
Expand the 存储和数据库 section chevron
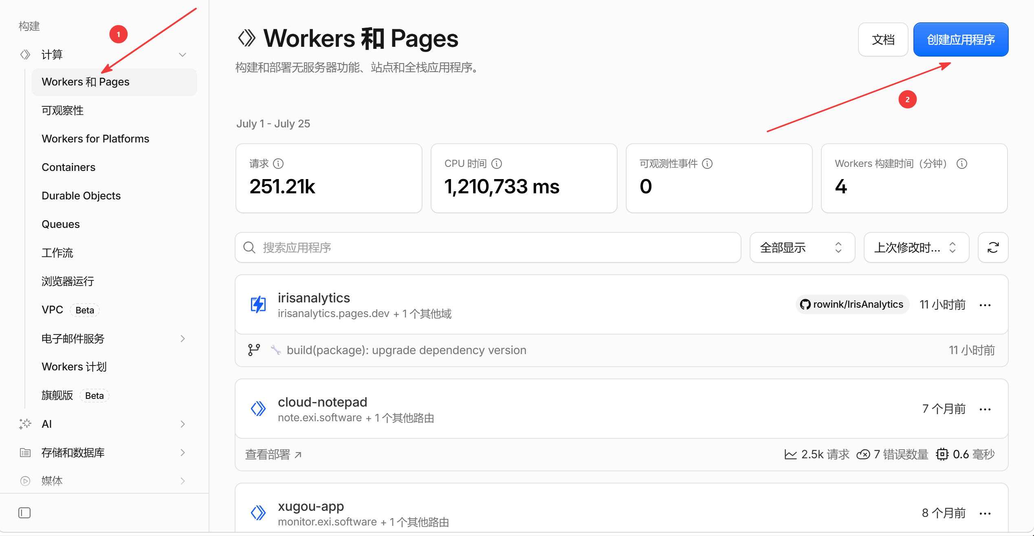(x=183, y=453)
